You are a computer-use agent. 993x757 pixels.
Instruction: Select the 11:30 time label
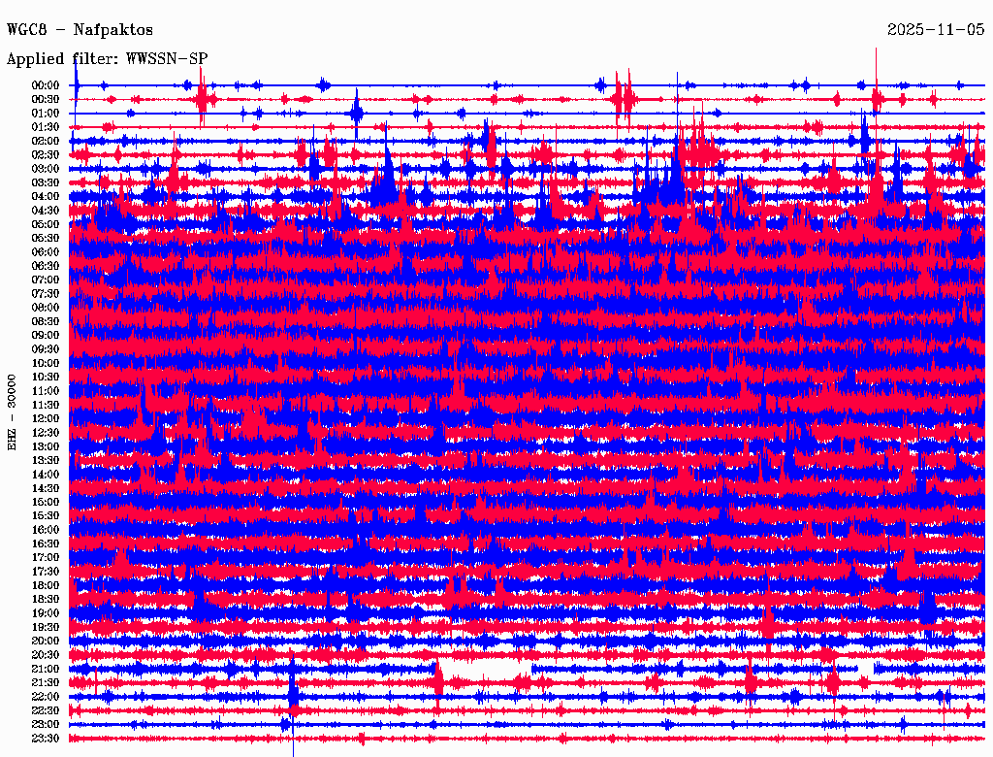[x=46, y=405]
